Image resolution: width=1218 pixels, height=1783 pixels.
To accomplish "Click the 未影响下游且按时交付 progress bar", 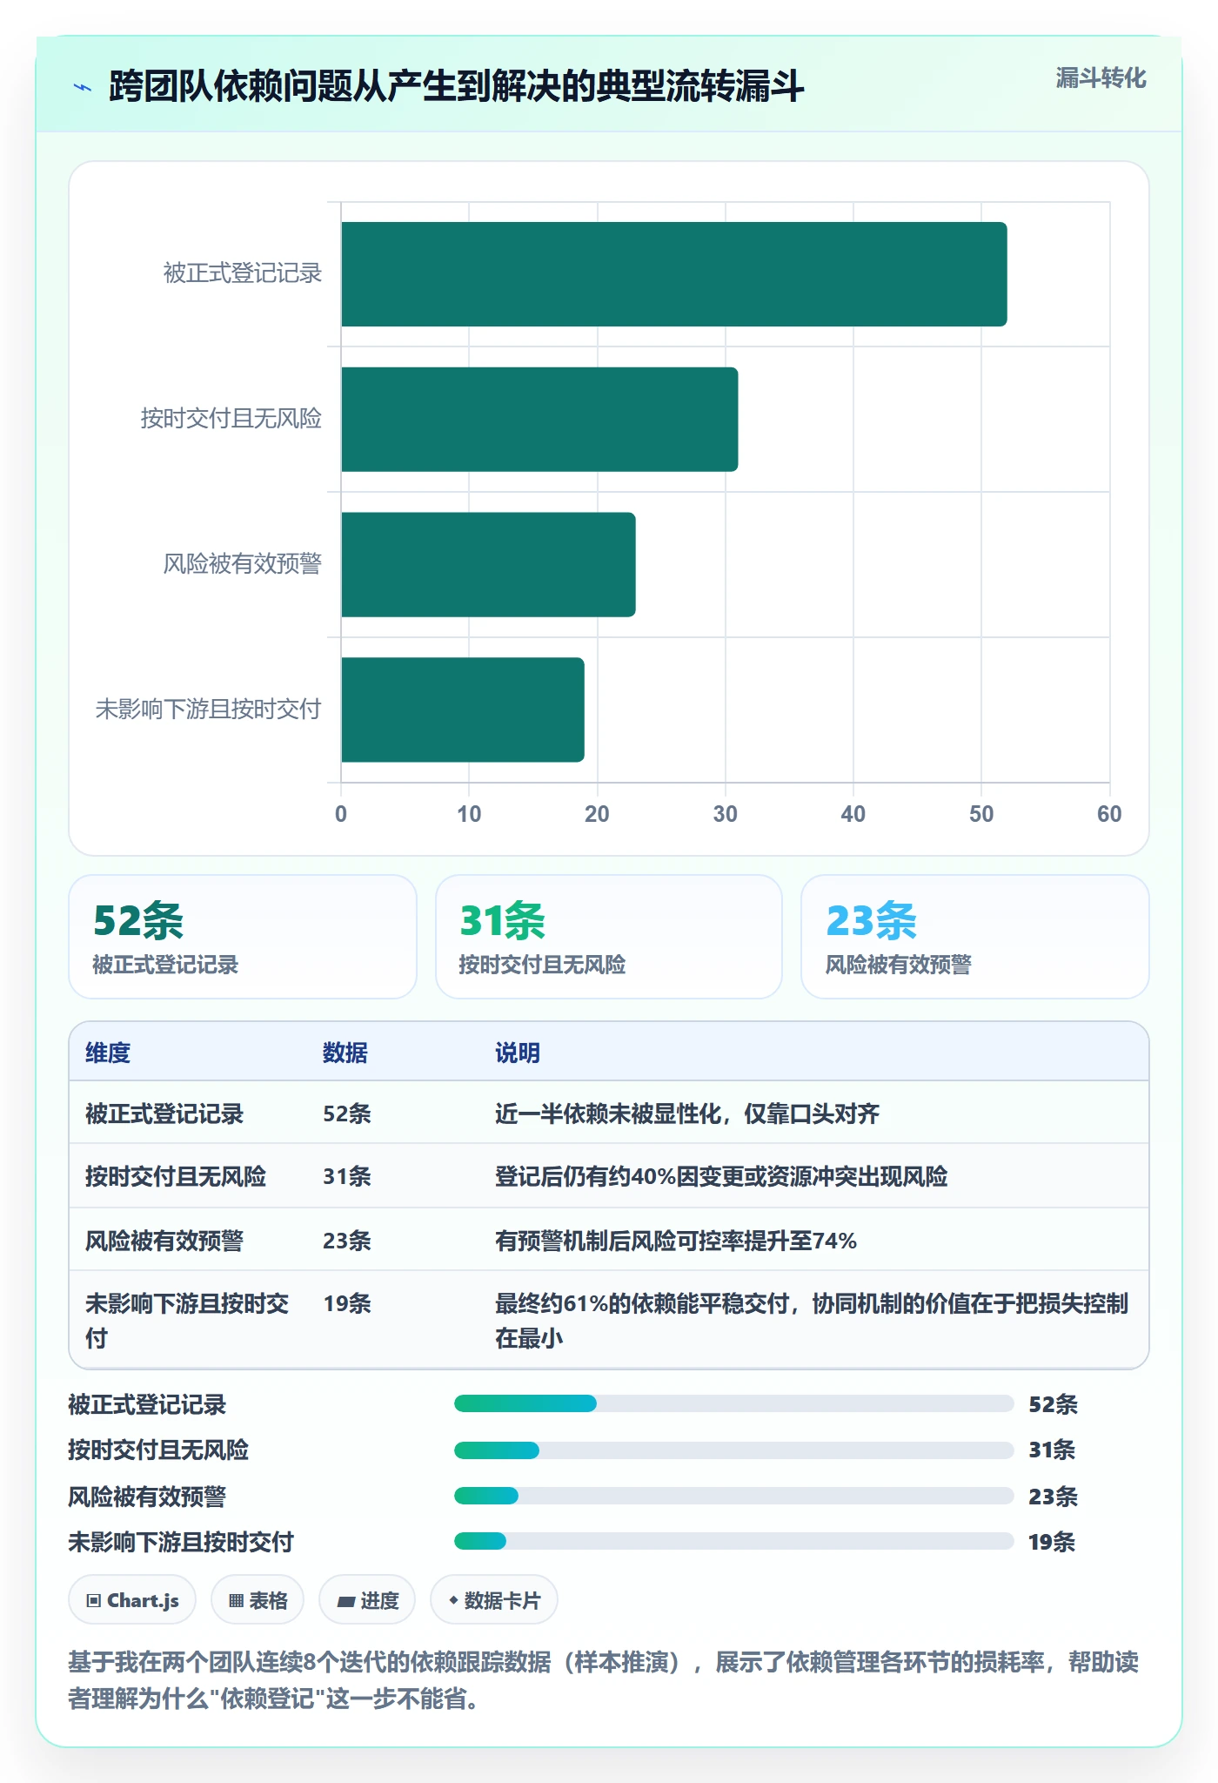I will click(734, 1541).
